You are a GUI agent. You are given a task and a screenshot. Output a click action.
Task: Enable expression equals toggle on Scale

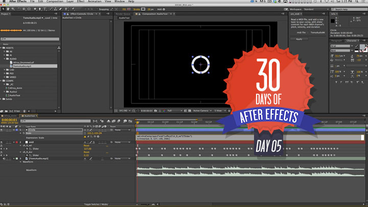click(88, 137)
